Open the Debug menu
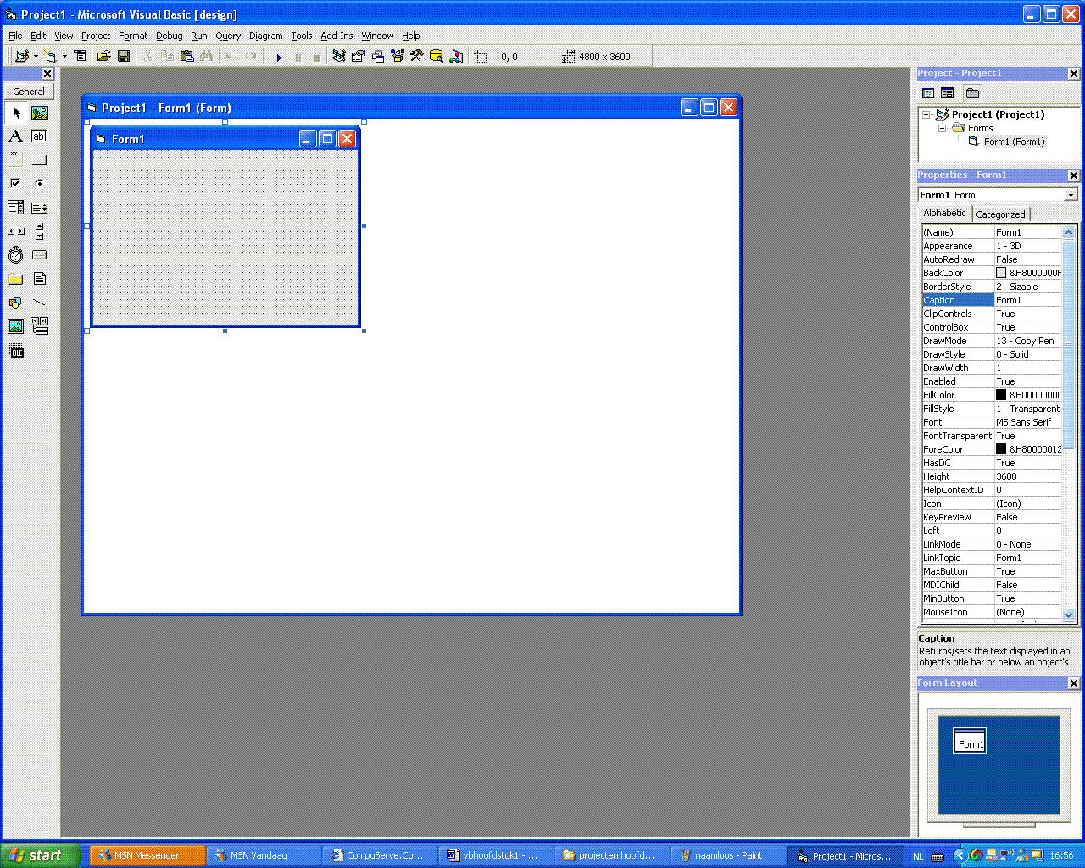This screenshot has width=1085, height=868. [x=170, y=36]
